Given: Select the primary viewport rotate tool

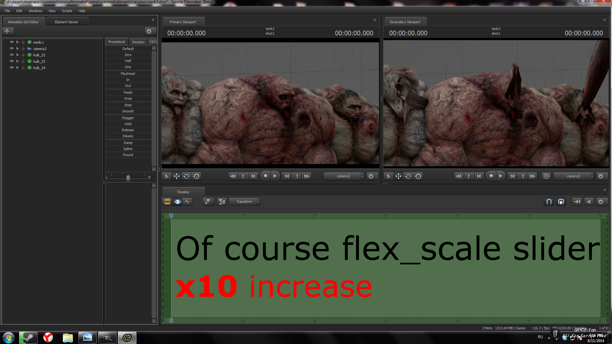Looking at the screenshot, I should 186,176.
